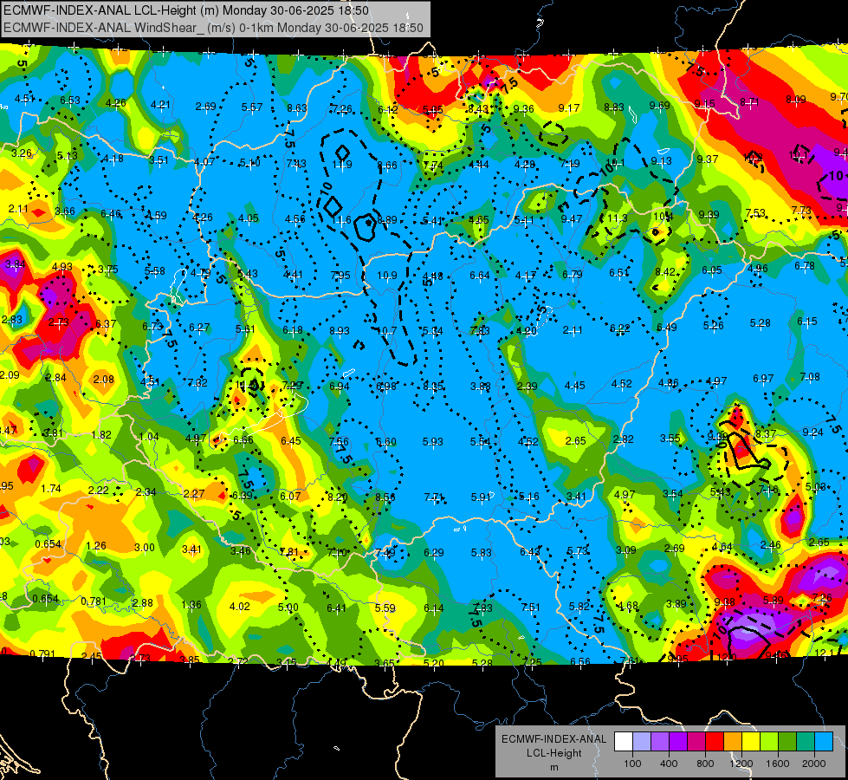Screen dimensions: 848x780
Task: Click the legend tick label 400
Action: click(x=669, y=764)
